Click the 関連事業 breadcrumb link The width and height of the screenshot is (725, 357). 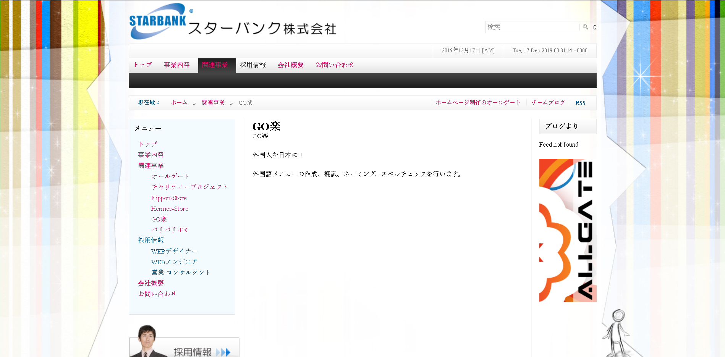pos(213,103)
